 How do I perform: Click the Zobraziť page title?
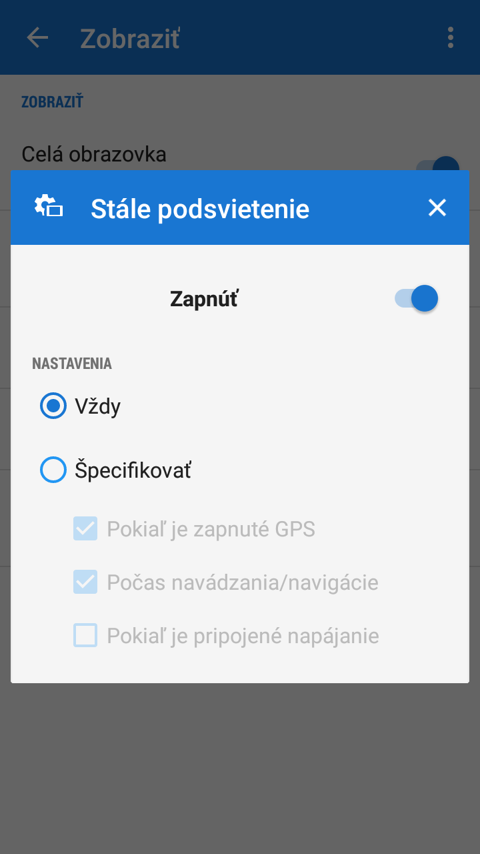[x=130, y=39]
